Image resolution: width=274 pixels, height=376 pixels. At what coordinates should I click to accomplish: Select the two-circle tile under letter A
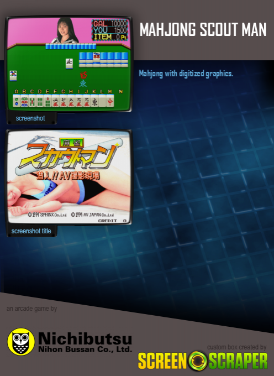[17, 101]
